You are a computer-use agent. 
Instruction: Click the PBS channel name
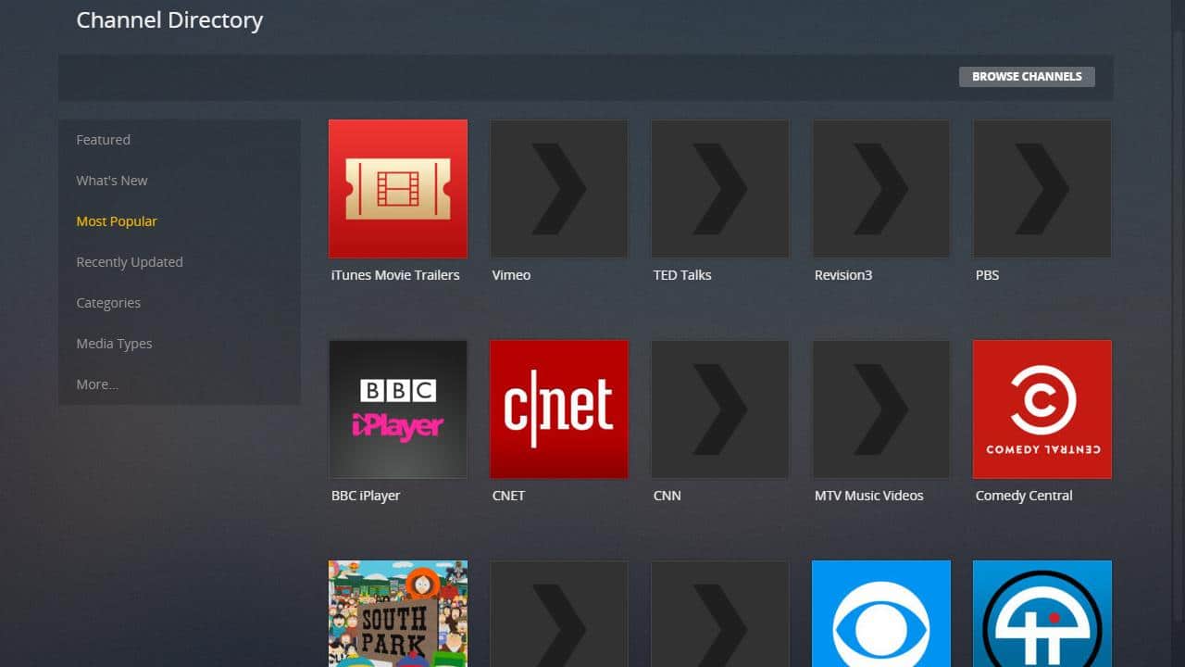click(x=987, y=275)
